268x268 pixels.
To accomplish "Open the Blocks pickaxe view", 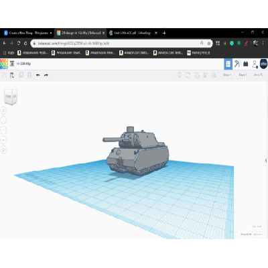I will tap(237, 64).
